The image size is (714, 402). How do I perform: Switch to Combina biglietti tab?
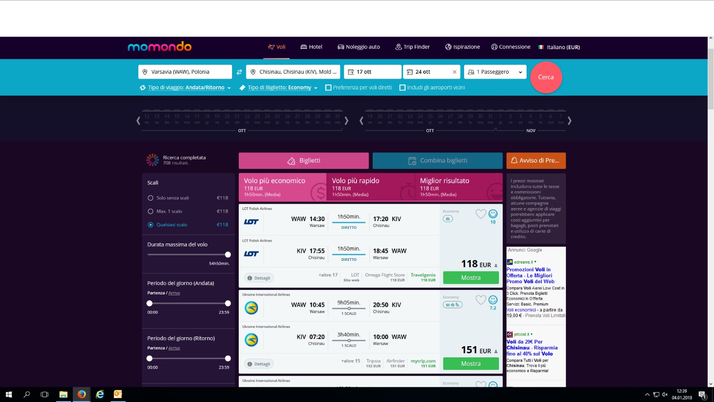tap(438, 161)
